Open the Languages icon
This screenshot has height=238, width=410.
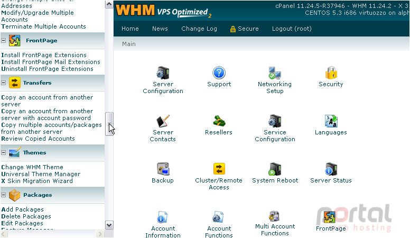331,121
